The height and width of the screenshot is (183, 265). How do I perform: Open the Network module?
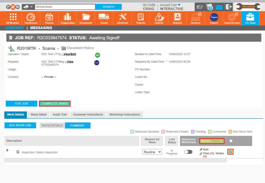tap(177, 18)
